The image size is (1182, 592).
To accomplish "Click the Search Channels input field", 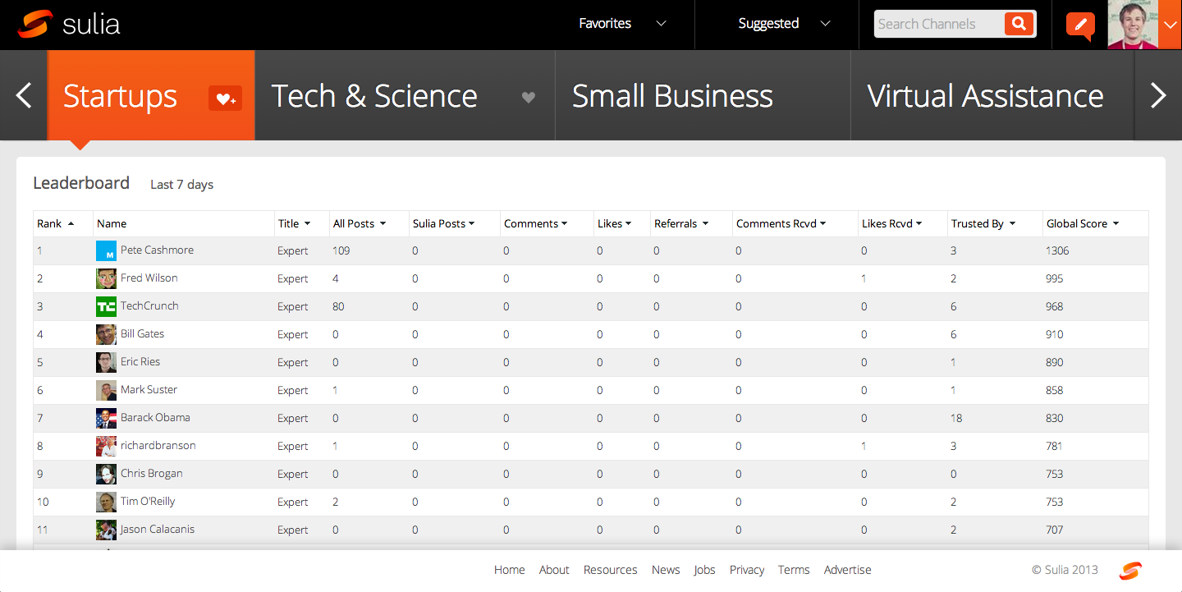I will tap(939, 24).
